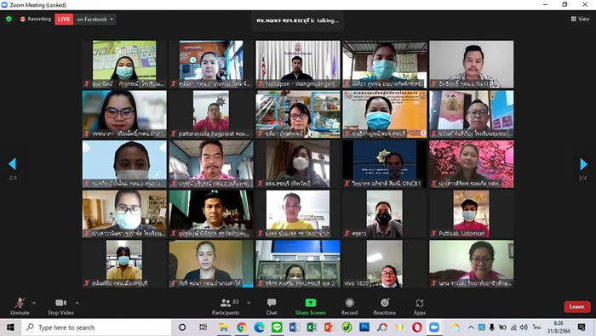Select the Nattapon - Wangmuang video tile
The height and width of the screenshot is (336, 596).
point(298,64)
